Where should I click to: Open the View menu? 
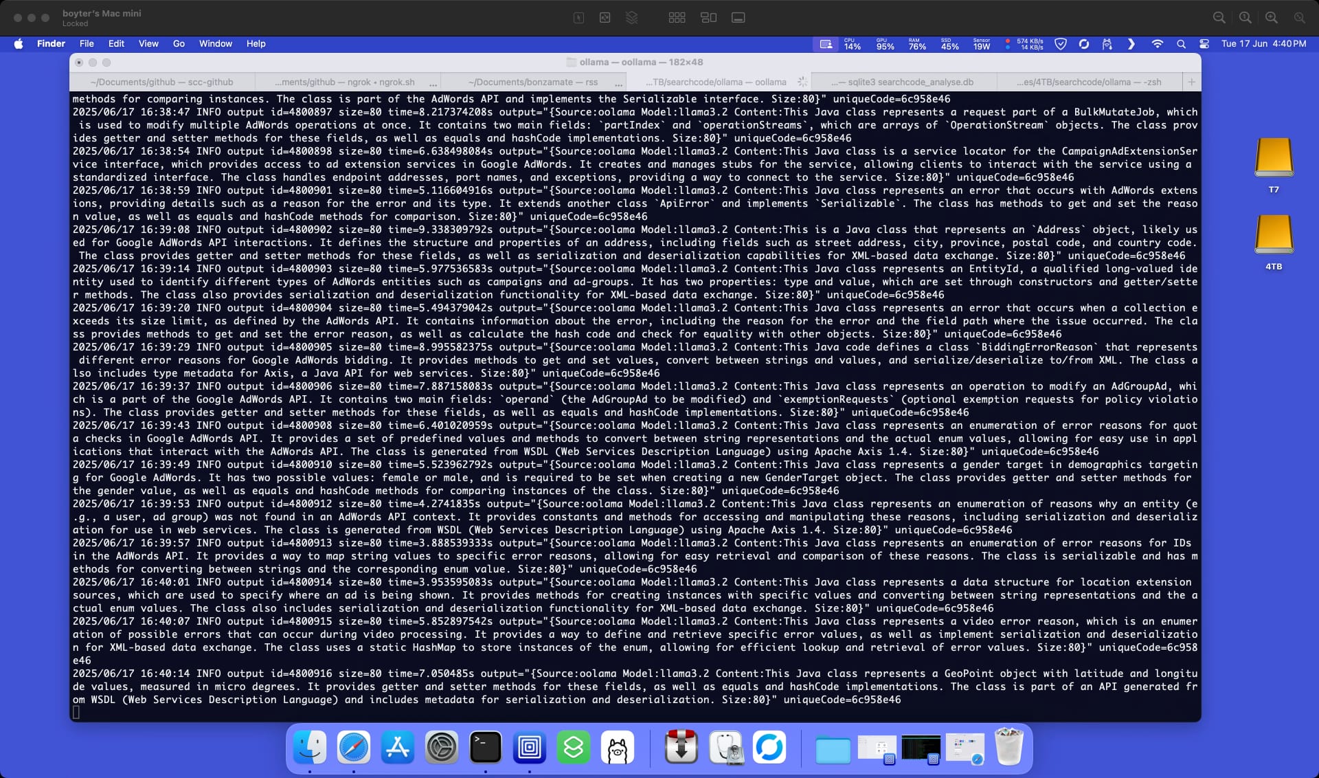coord(148,44)
